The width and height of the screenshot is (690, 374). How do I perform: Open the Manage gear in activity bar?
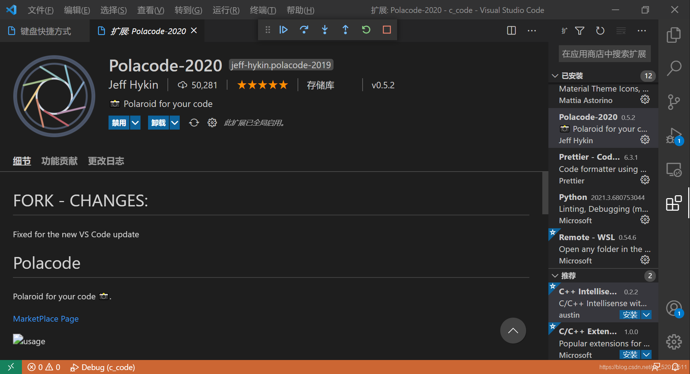click(x=674, y=342)
